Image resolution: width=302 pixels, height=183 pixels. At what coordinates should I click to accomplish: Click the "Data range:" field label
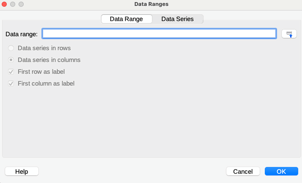coord(21,34)
